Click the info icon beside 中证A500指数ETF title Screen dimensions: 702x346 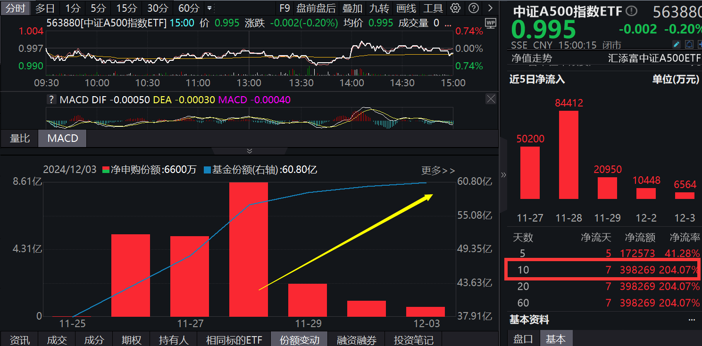tap(631, 11)
